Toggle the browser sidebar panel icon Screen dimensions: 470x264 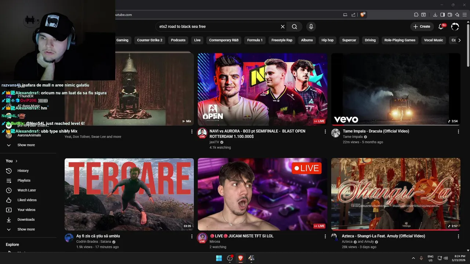click(442, 15)
